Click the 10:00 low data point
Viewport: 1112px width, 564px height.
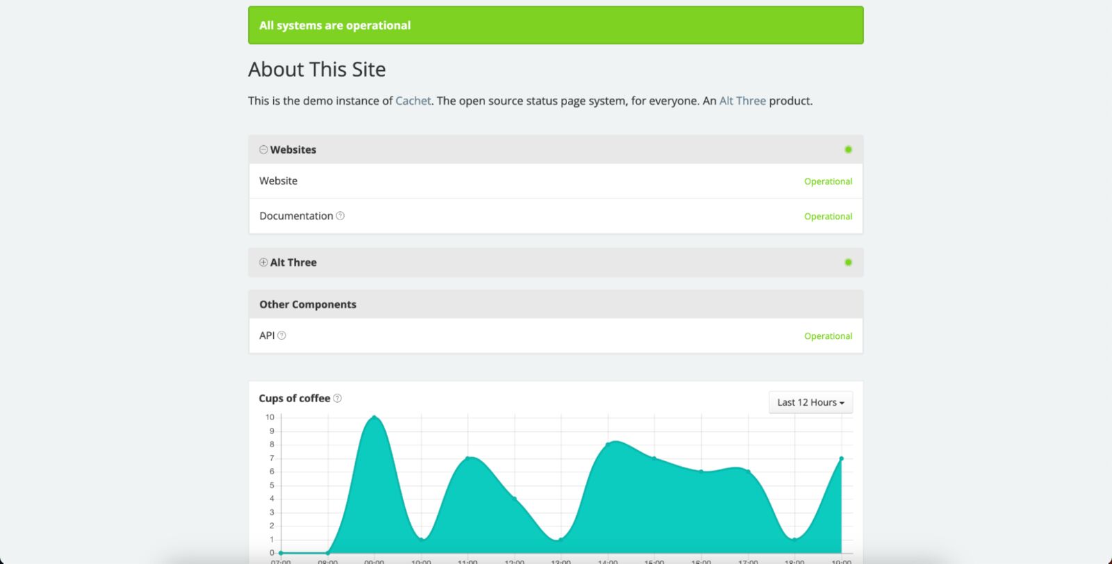coord(421,540)
